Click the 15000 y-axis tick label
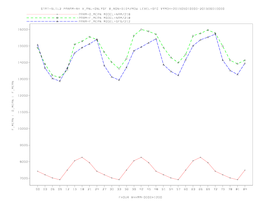 (23, 46)
